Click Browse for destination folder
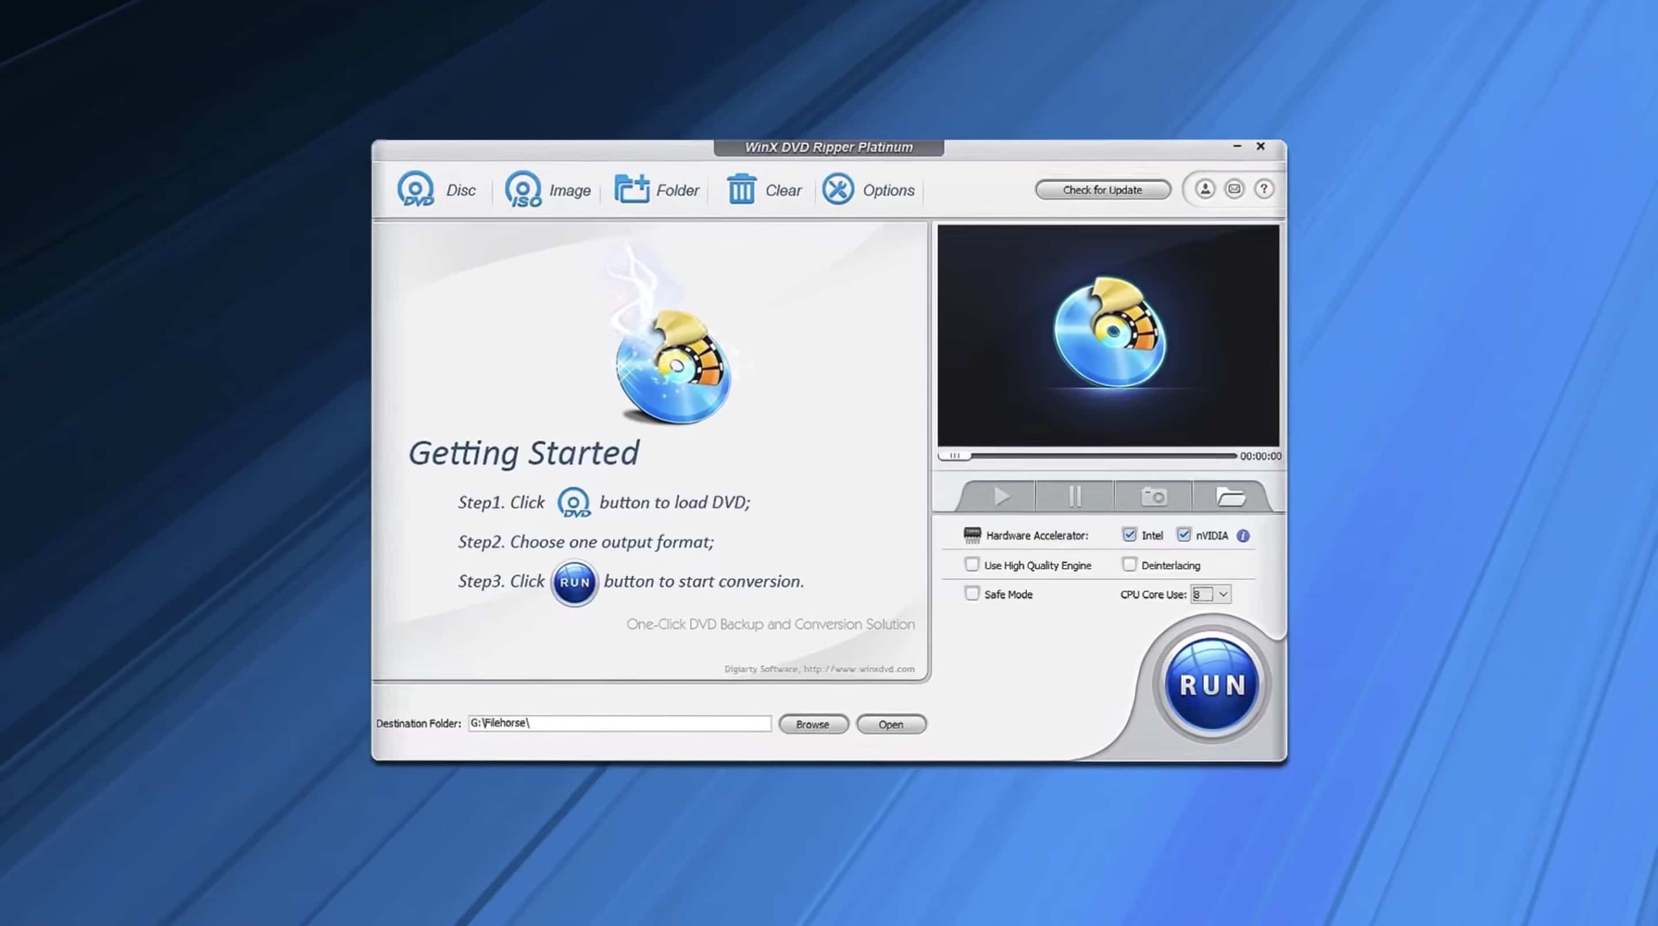 point(812,724)
